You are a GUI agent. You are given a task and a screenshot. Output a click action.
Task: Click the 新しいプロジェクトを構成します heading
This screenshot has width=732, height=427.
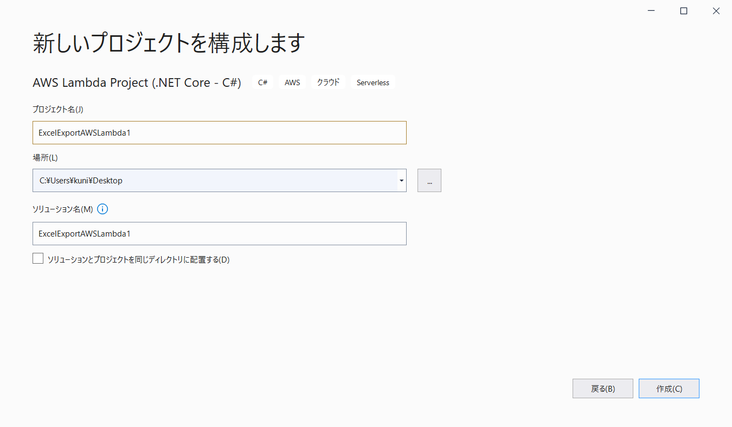coord(169,43)
